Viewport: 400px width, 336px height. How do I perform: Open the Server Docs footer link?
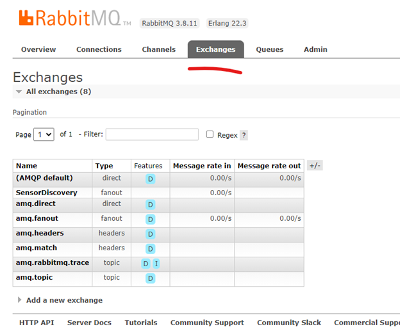(x=89, y=323)
